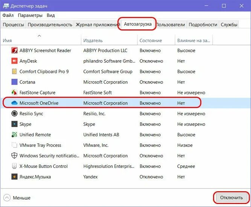This screenshot has height=207, width=251.
Task: Click publisher ABBYY Production LLC
Action: tap(105, 50)
